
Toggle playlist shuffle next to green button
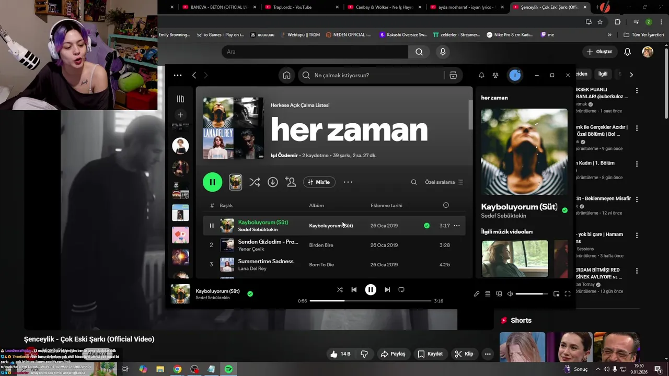(x=255, y=182)
